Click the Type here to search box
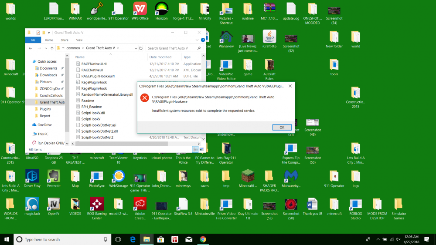The width and height of the screenshot is (436, 245). pyautogui.click(x=62, y=239)
